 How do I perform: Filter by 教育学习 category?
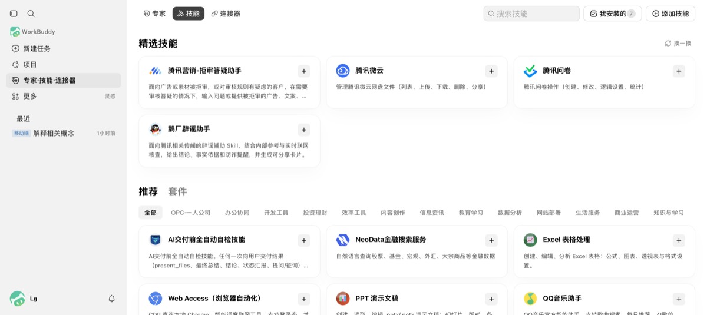coord(471,213)
